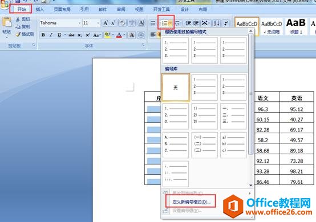Switch to the 页面布局 tab
Viewport: 316px width, 222px height.
pyautogui.click(x=62, y=9)
